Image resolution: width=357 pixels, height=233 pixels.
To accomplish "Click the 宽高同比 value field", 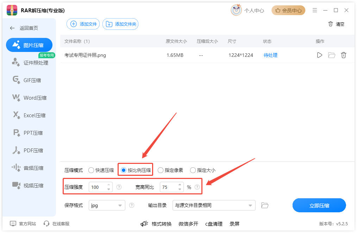I will point(169,187).
